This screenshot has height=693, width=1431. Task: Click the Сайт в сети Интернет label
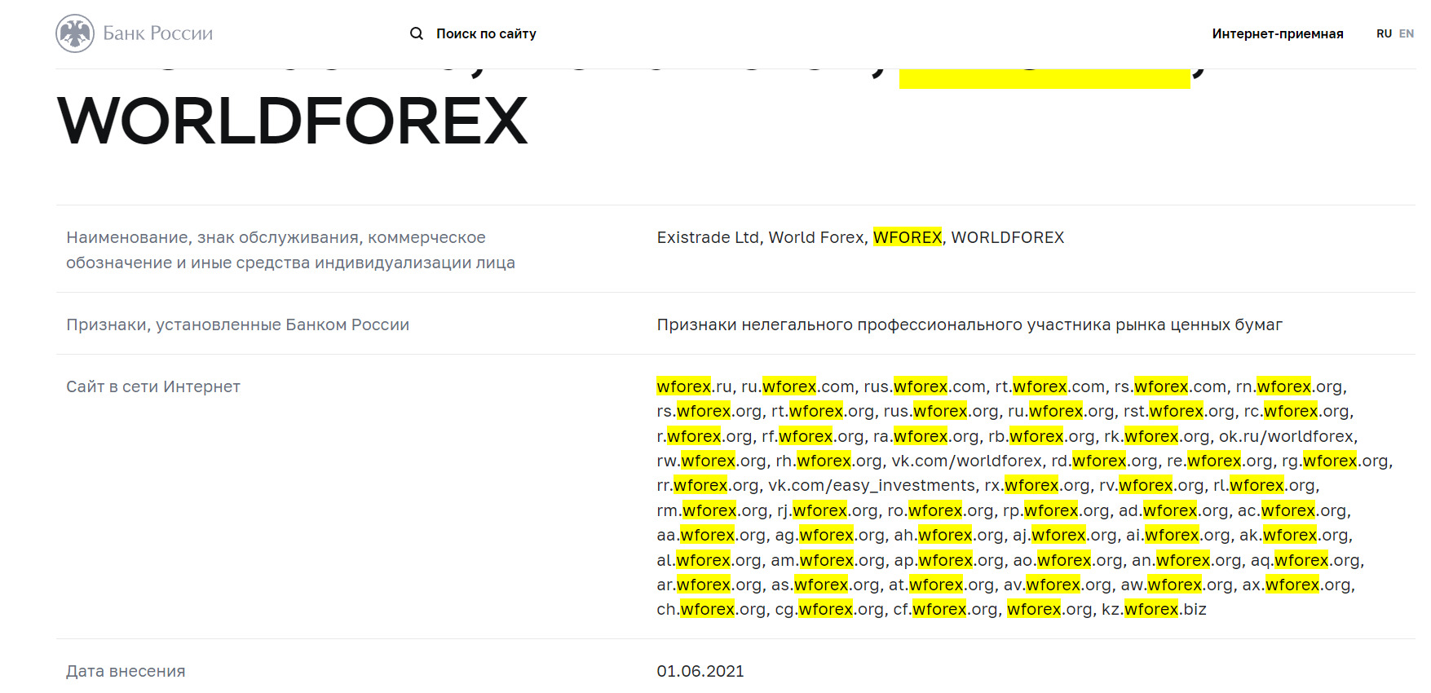point(153,386)
